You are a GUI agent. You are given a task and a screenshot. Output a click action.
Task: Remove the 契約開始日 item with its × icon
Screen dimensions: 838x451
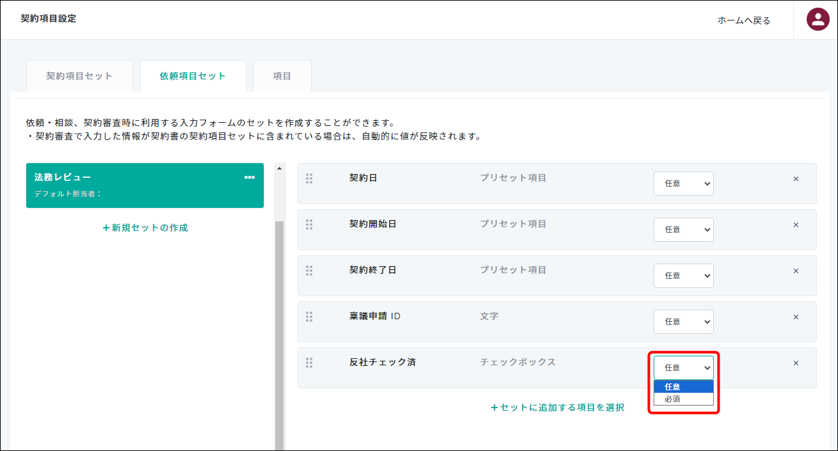[x=796, y=225]
